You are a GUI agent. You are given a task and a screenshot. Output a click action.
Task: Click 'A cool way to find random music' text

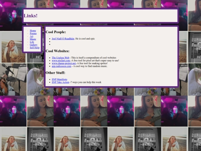click(x=90, y=66)
